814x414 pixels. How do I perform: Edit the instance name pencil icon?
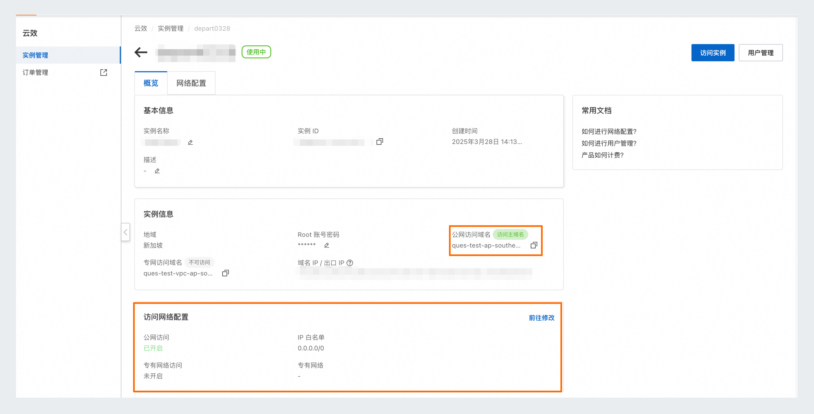click(190, 142)
